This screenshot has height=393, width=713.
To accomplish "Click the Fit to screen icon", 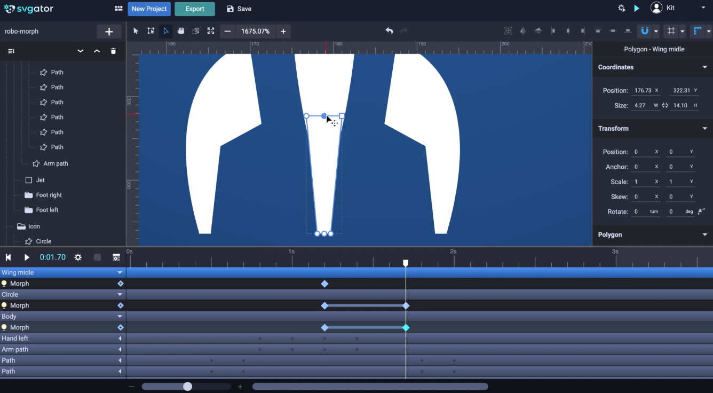I will (211, 31).
